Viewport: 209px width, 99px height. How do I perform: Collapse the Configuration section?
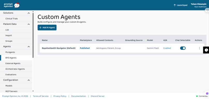click(29, 80)
